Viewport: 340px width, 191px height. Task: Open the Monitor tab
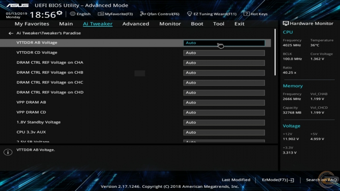point(170,23)
